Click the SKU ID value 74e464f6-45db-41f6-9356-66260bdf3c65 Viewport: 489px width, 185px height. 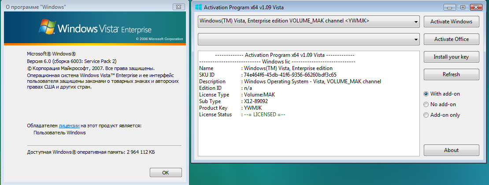(x=290, y=74)
